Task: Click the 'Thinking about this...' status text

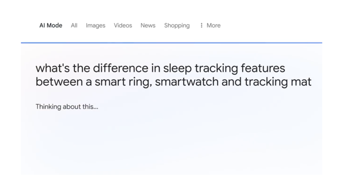Action: 67,107
